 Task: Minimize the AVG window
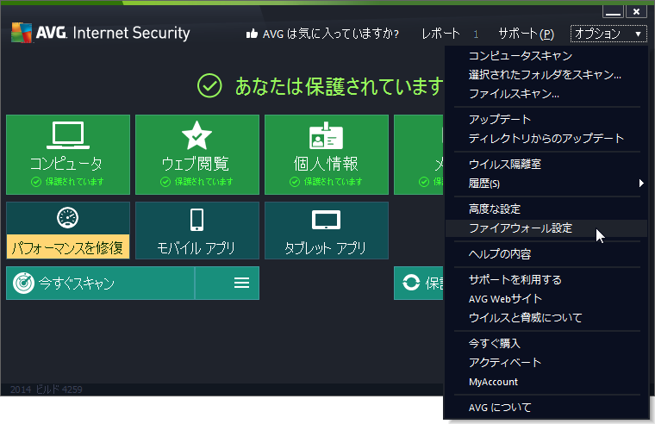(x=613, y=11)
